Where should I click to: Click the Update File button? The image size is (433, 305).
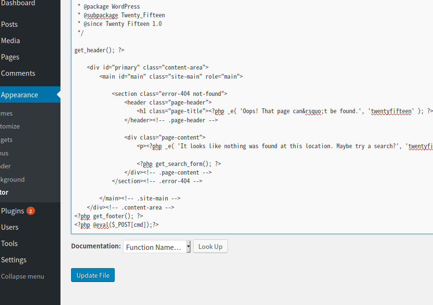(93, 275)
